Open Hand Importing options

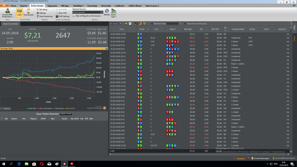[x=45, y=17]
